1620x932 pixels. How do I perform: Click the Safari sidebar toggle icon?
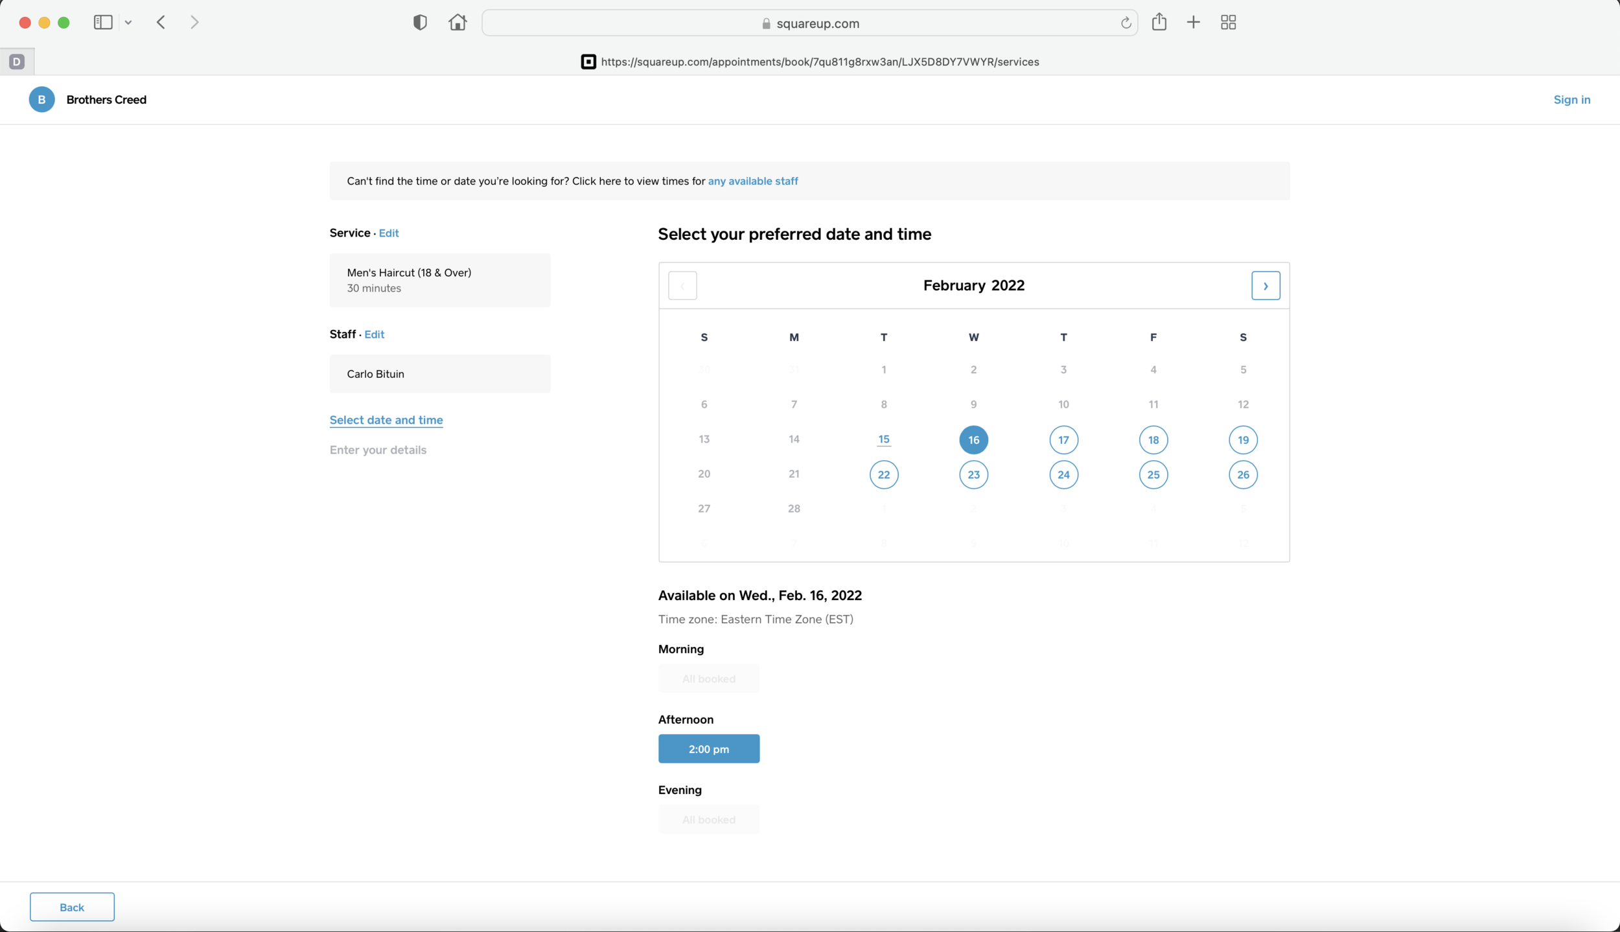[x=103, y=23]
